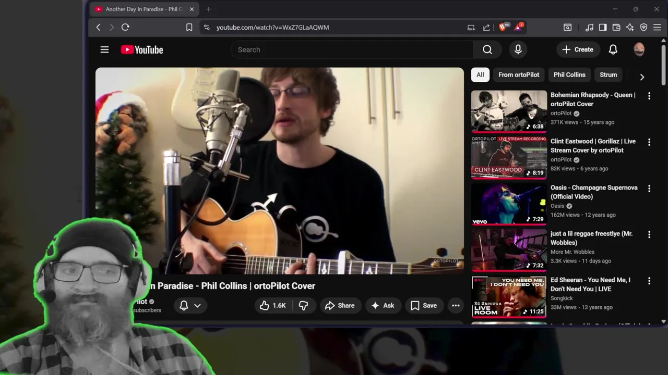
Task: Open Oasis Champagne Supernova title
Action: tap(594, 192)
